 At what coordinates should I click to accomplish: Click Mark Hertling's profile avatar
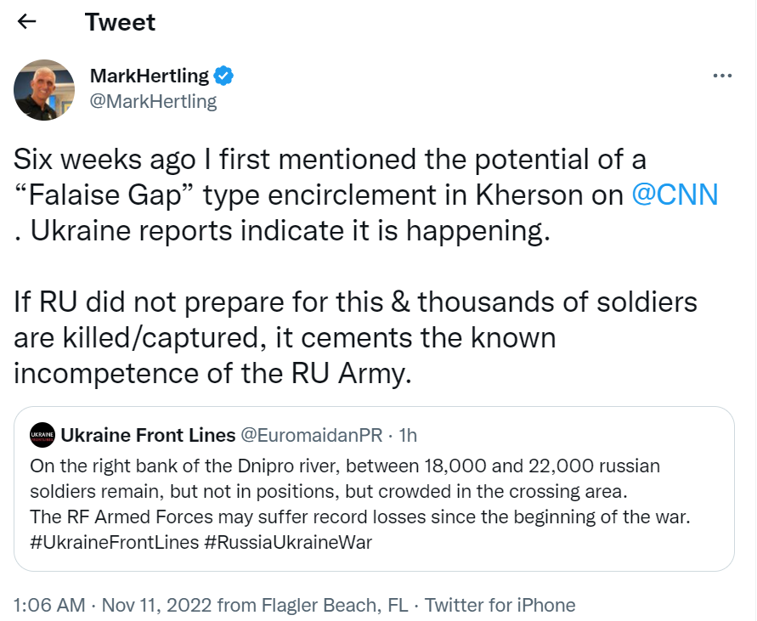point(44,90)
